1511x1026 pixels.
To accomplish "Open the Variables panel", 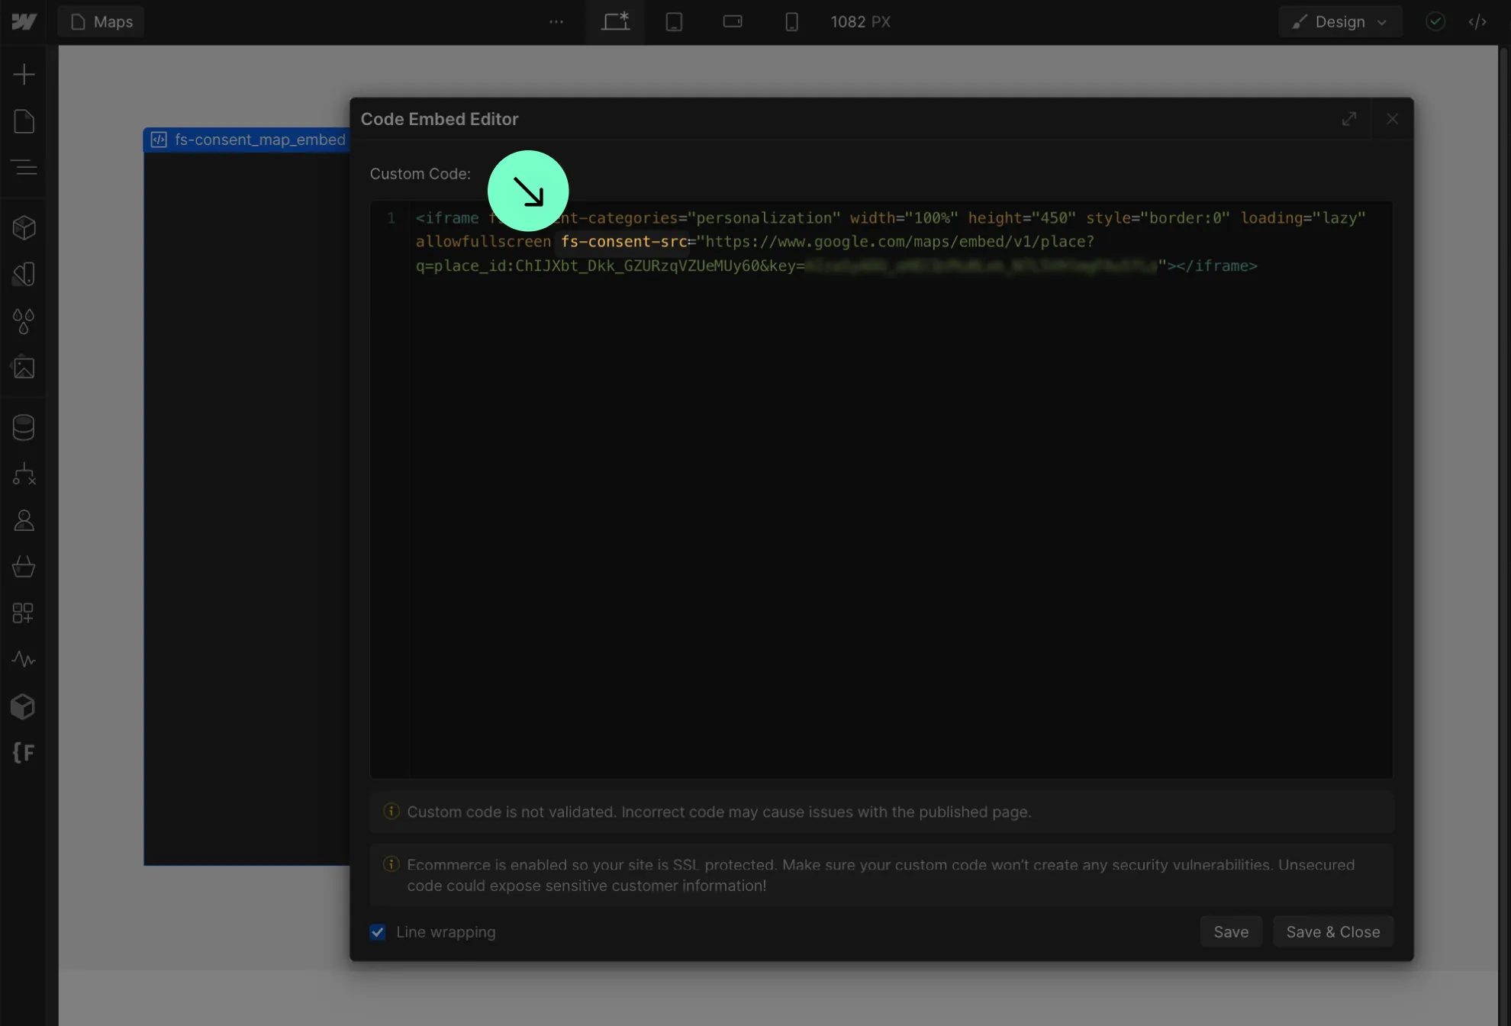I will pos(24,275).
